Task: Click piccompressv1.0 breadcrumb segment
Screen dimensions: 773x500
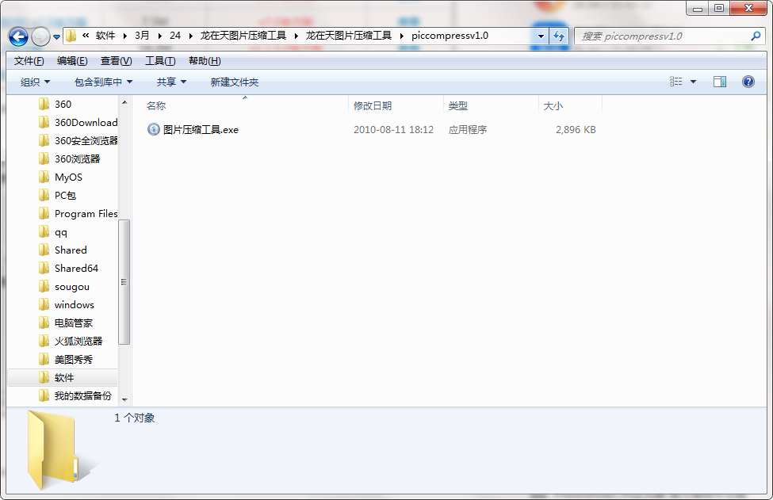Action: pyautogui.click(x=450, y=36)
